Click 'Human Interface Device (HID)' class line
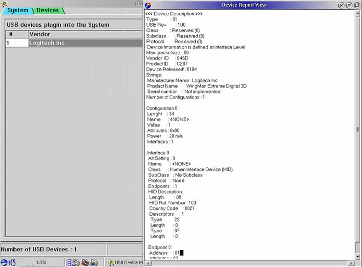 191,169
